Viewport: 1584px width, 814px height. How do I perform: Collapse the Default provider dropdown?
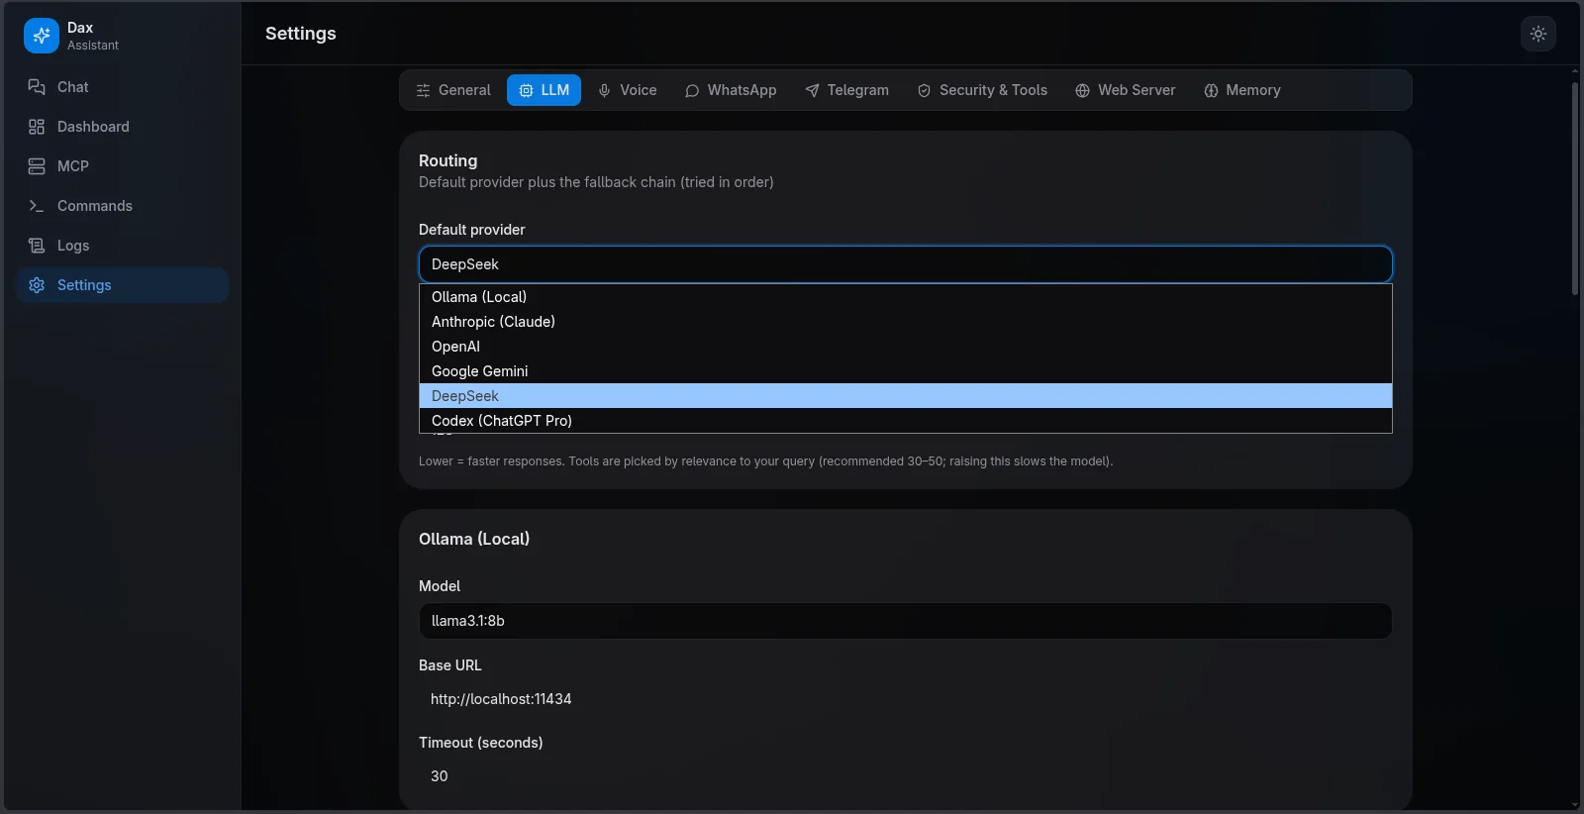click(905, 264)
